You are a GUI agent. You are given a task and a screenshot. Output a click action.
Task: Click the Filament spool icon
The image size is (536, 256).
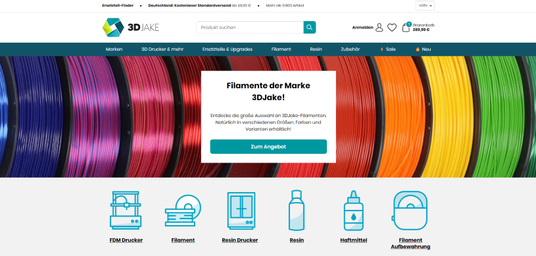click(183, 211)
